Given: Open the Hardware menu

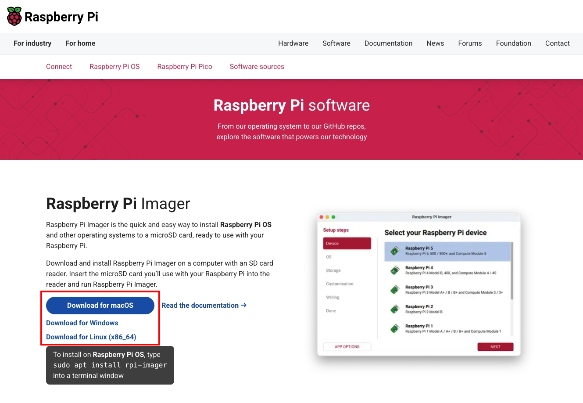Looking at the screenshot, I should tap(293, 43).
